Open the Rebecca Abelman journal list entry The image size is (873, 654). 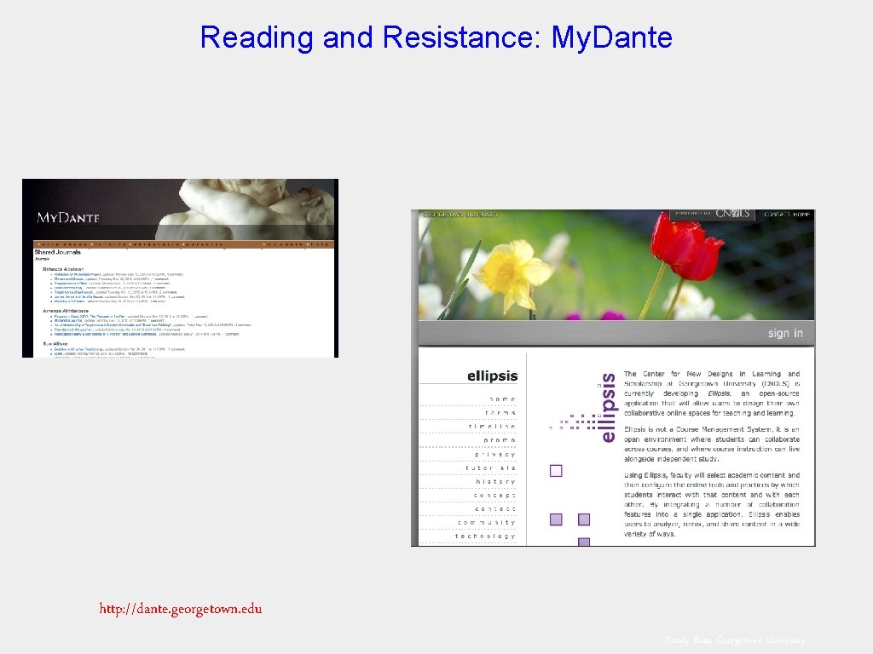(x=64, y=267)
